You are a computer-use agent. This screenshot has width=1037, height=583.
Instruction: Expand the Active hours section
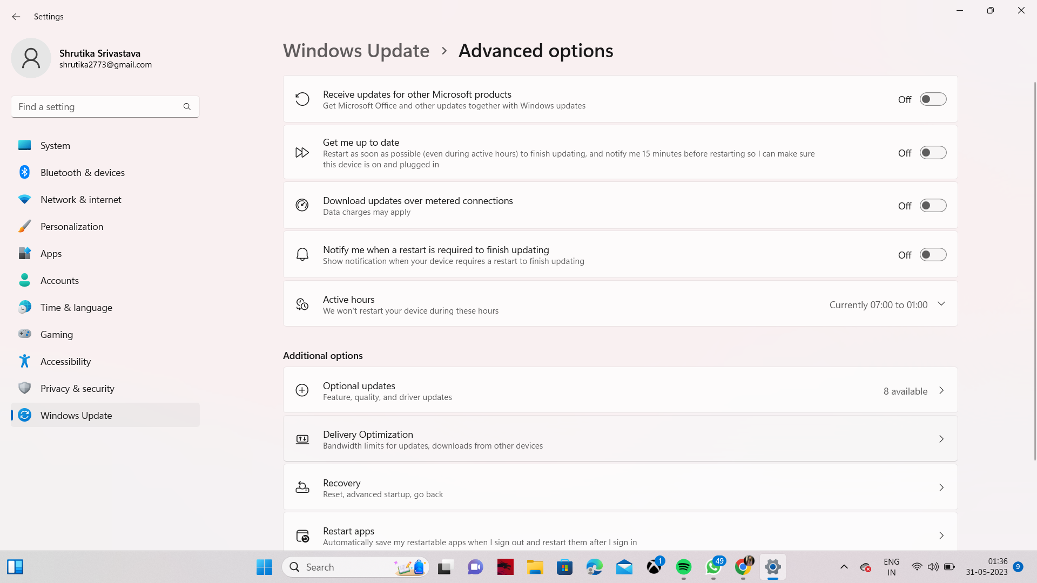pyautogui.click(x=941, y=304)
